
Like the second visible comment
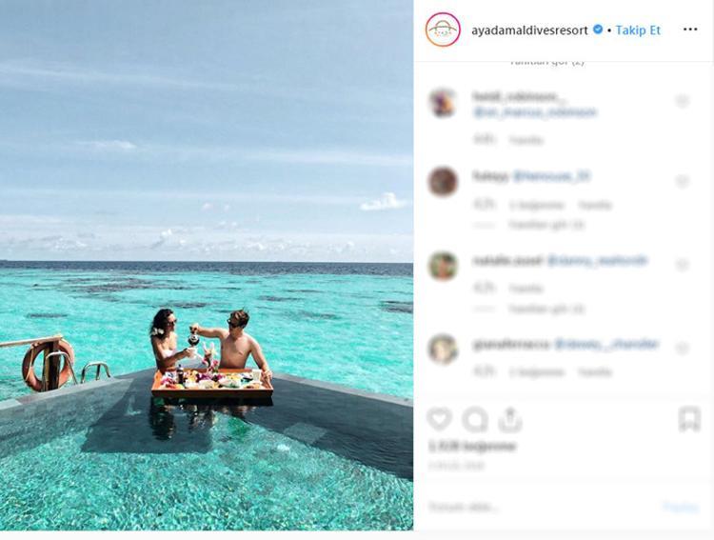(683, 181)
